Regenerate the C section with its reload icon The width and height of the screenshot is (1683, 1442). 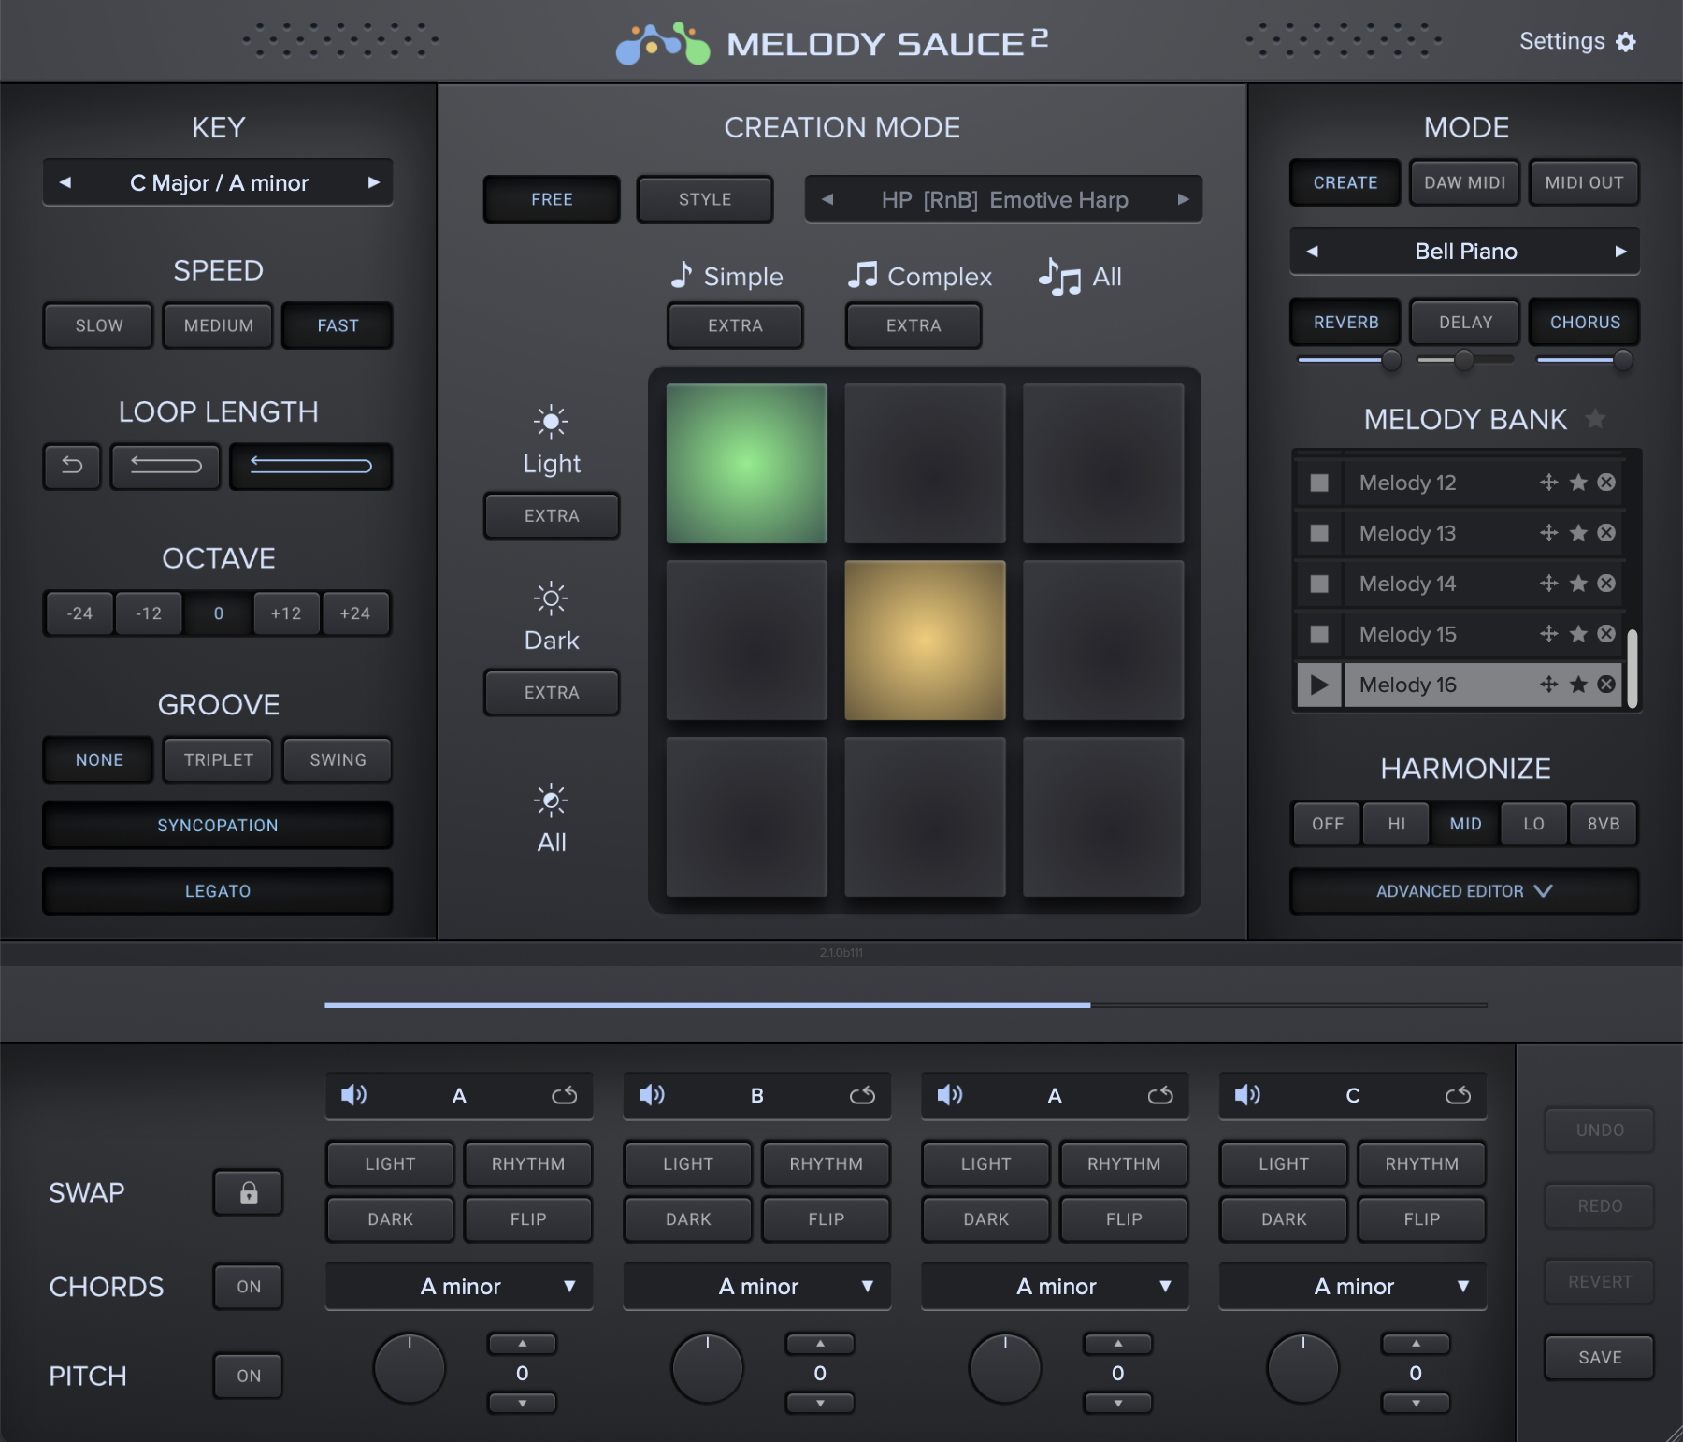click(1458, 1095)
